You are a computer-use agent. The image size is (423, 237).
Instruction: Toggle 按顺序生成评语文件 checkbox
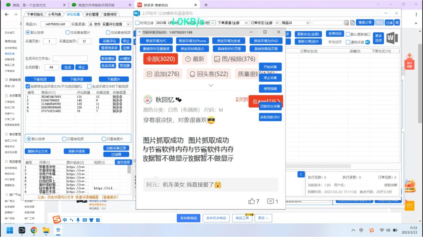click(28, 87)
